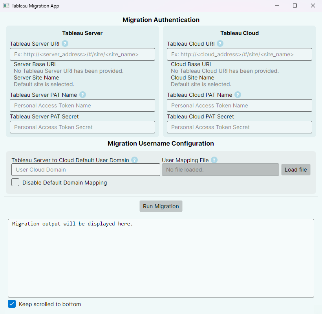The height and width of the screenshot is (314, 322).
Task: Focus the Tableau Server URI input field
Action: click(82, 54)
